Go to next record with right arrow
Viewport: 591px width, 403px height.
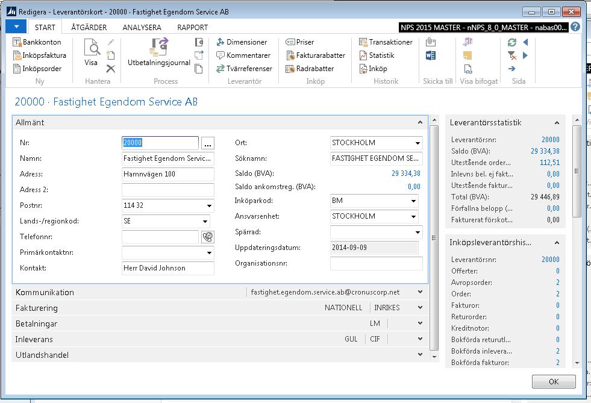pyautogui.click(x=526, y=55)
